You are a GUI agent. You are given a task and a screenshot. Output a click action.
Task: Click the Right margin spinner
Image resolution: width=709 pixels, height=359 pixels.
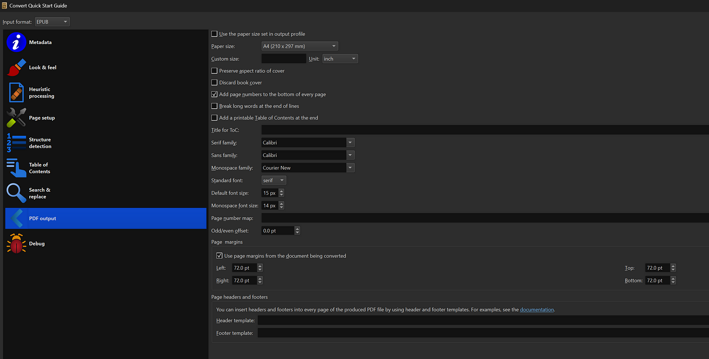(x=247, y=280)
